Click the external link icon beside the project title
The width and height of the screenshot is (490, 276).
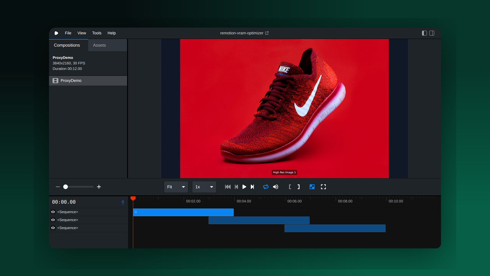267,33
